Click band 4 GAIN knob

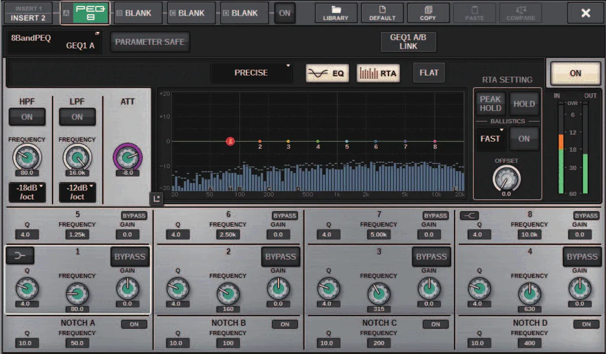pyautogui.click(x=580, y=289)
